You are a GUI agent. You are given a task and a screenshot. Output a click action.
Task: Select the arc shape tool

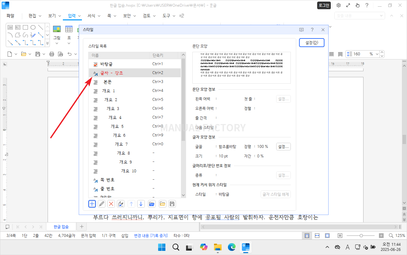tap(10, 35)
